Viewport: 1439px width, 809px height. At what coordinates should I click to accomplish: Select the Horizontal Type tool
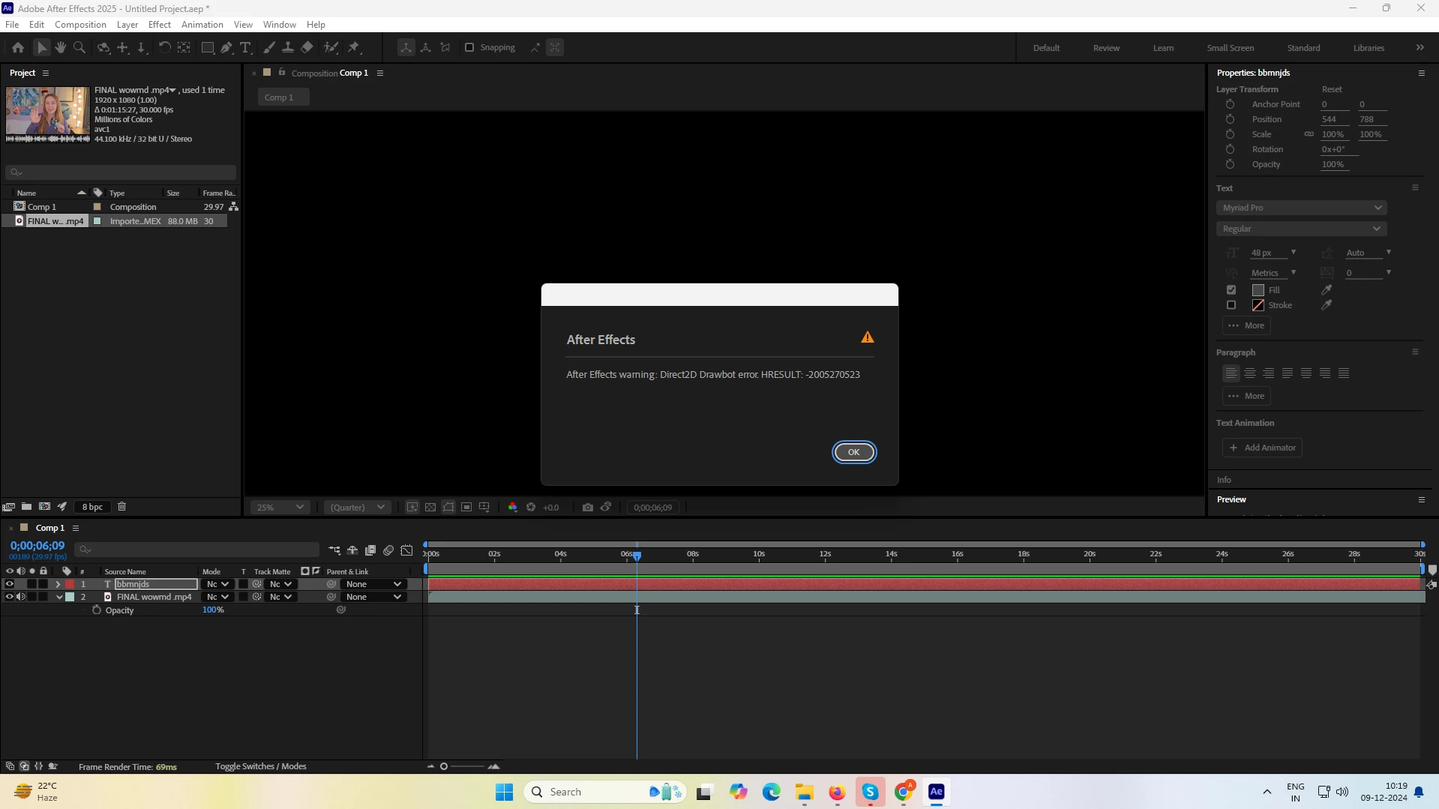coord(245,47)
